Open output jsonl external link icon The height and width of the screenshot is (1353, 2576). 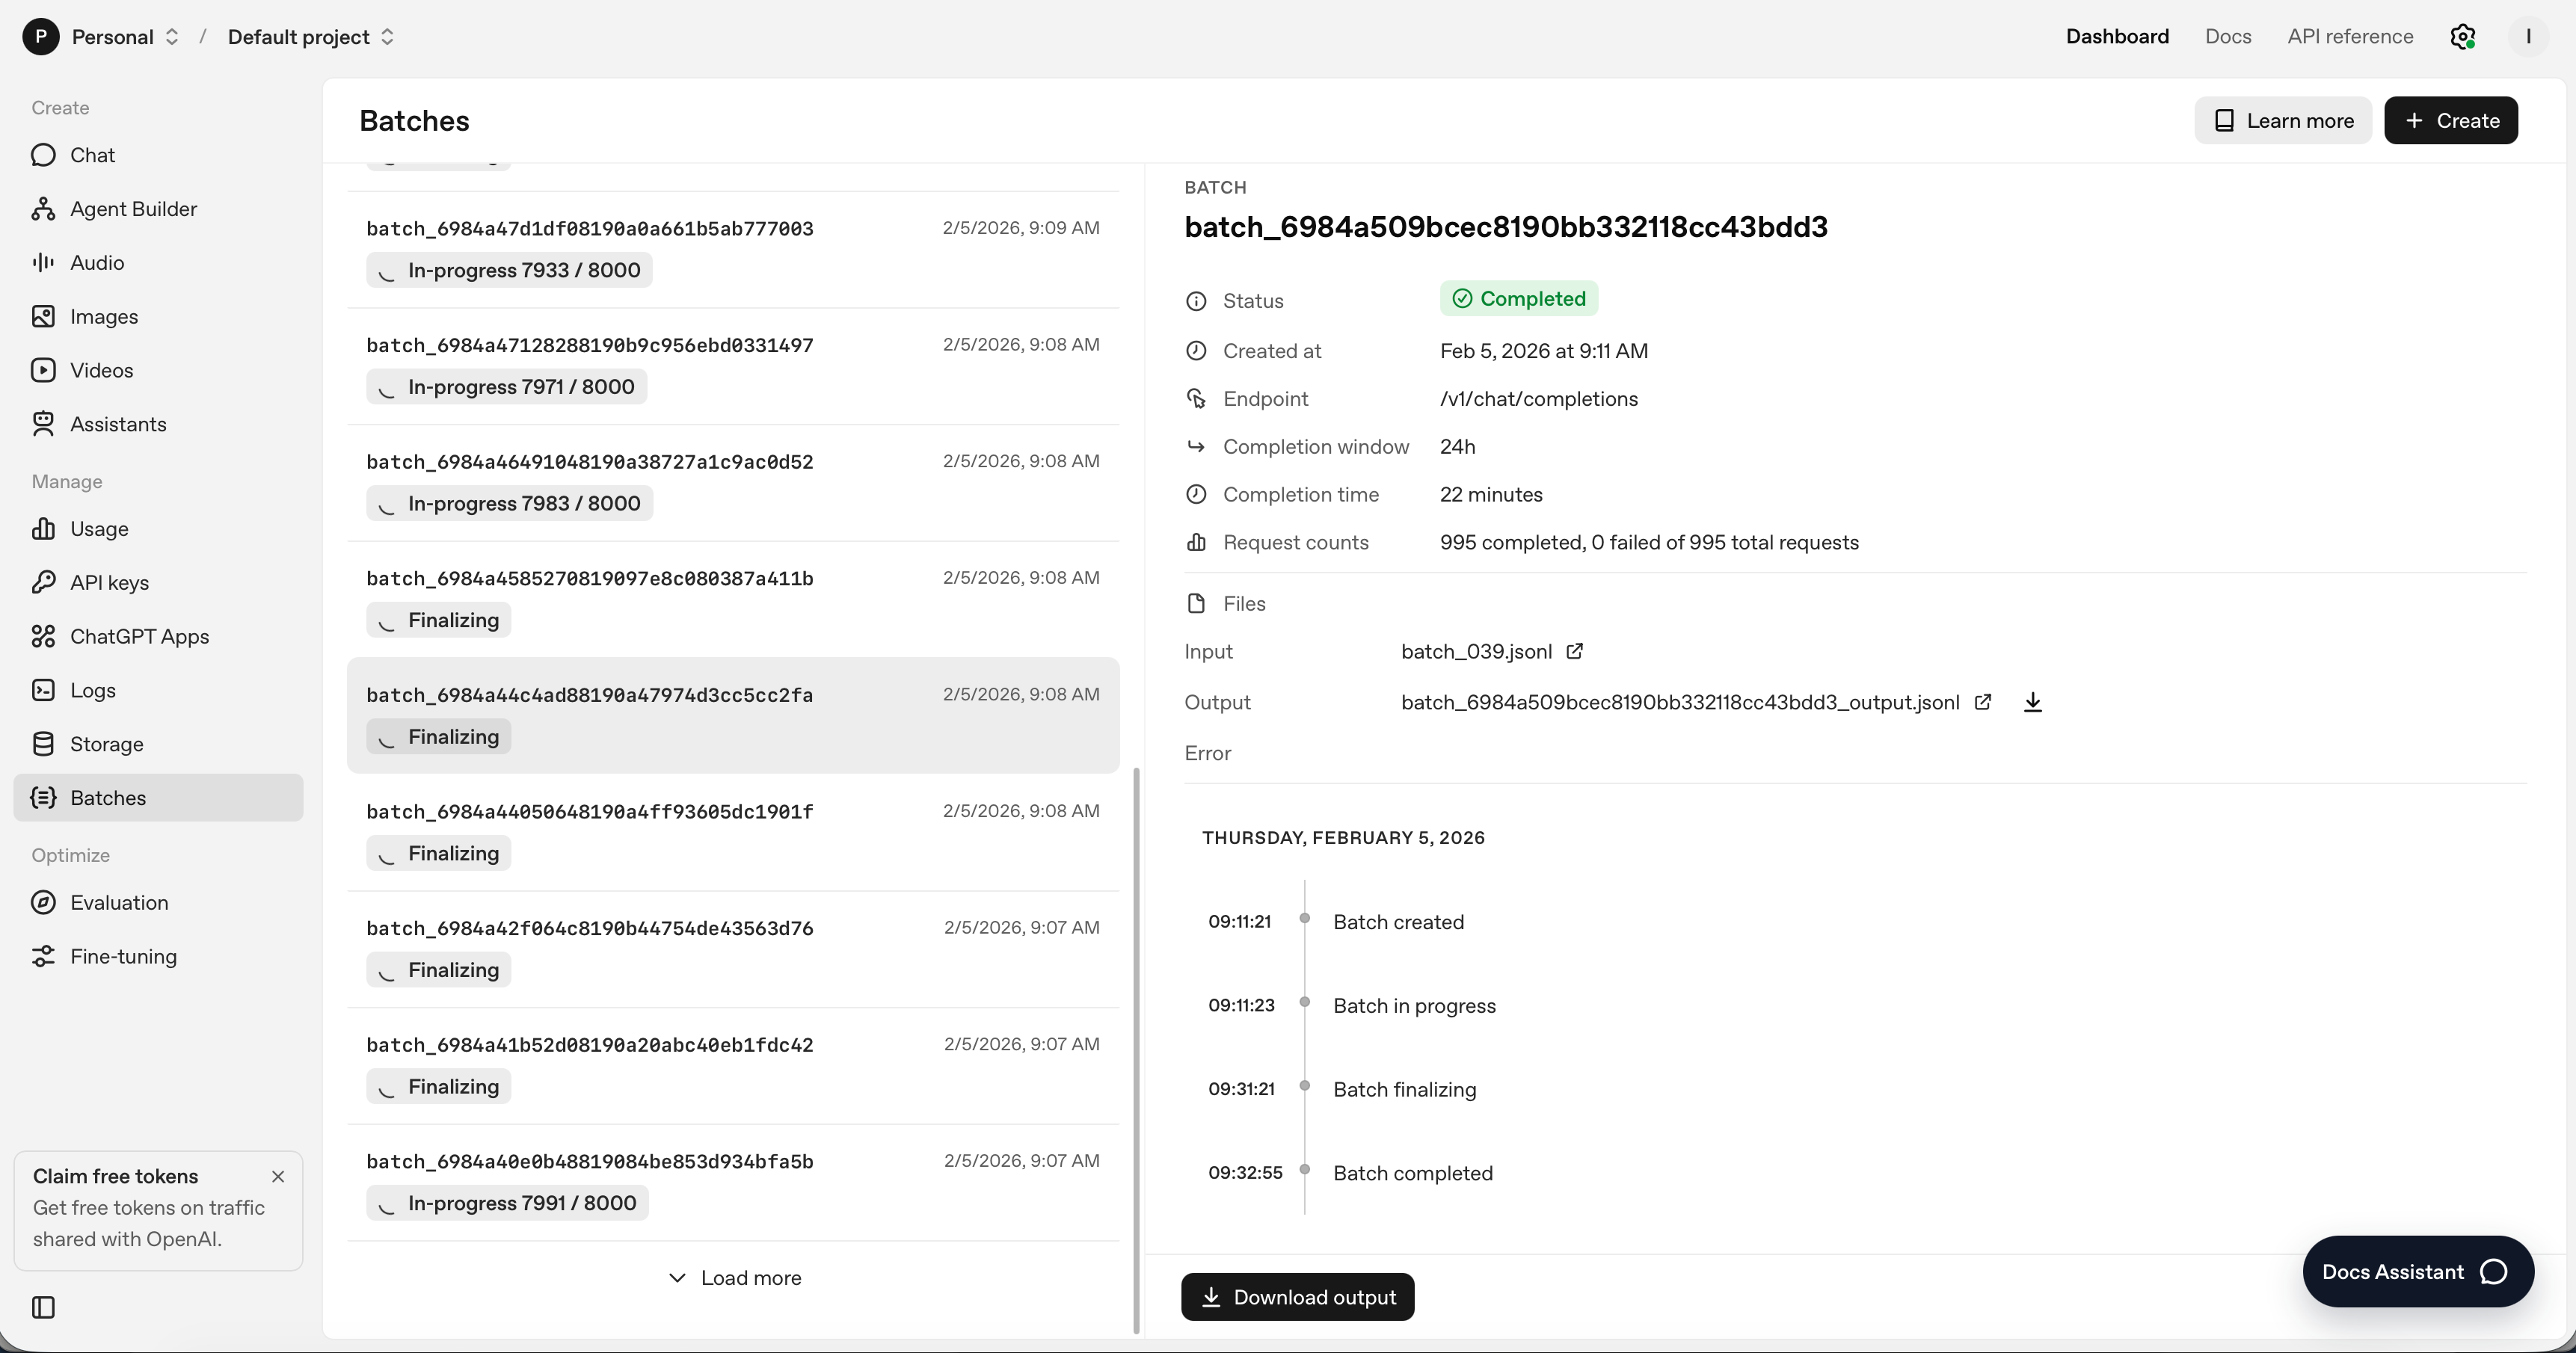(1983, 702)
